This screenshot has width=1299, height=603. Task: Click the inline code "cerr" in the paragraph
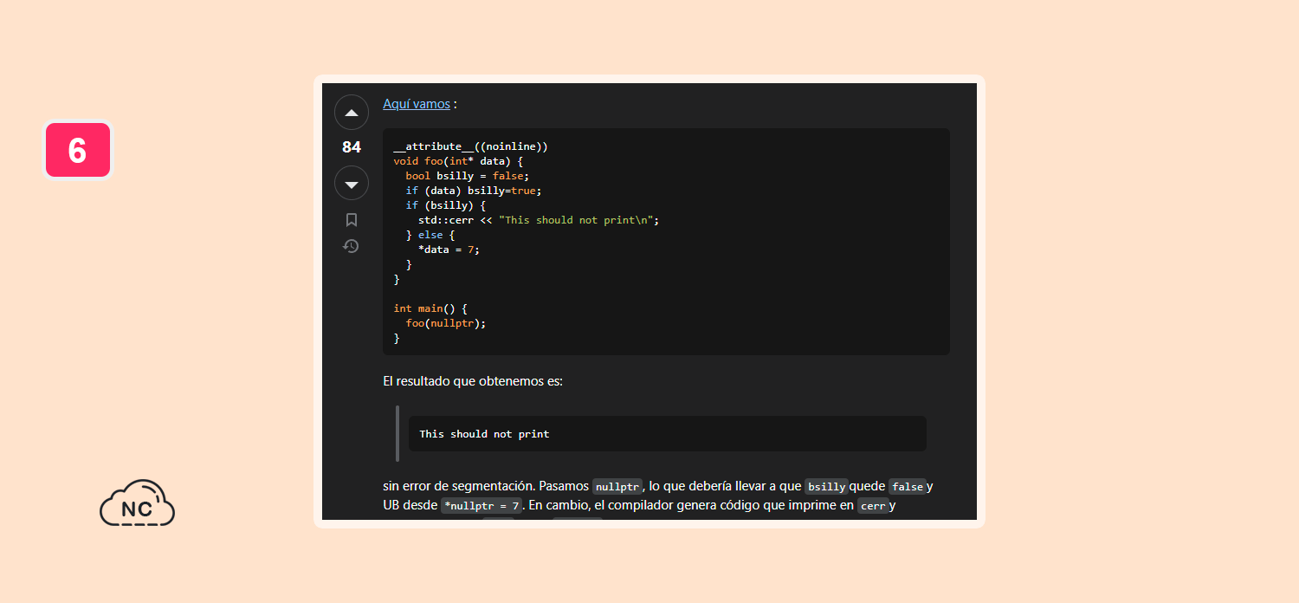(x=873, y=506)
